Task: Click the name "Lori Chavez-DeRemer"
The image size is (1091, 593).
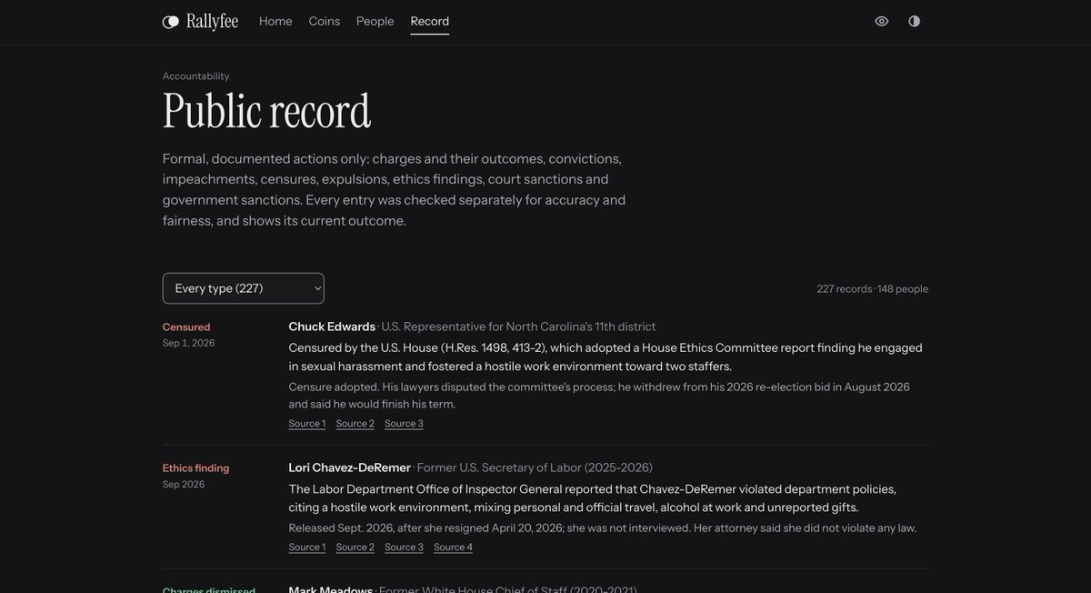Action: click(350, 467)
